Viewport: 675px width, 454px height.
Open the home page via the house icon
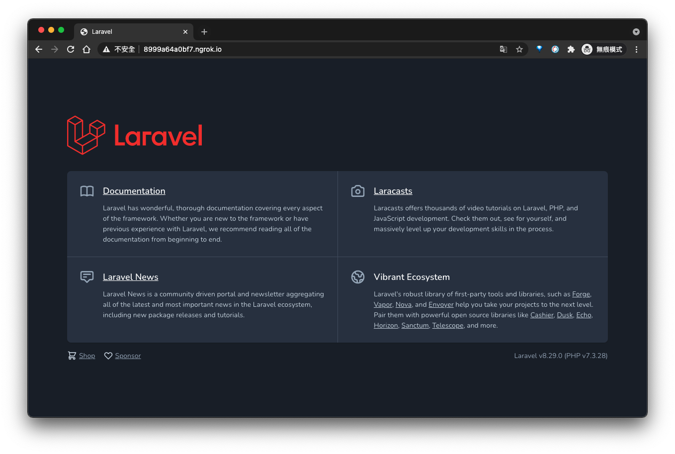(86, 49)
